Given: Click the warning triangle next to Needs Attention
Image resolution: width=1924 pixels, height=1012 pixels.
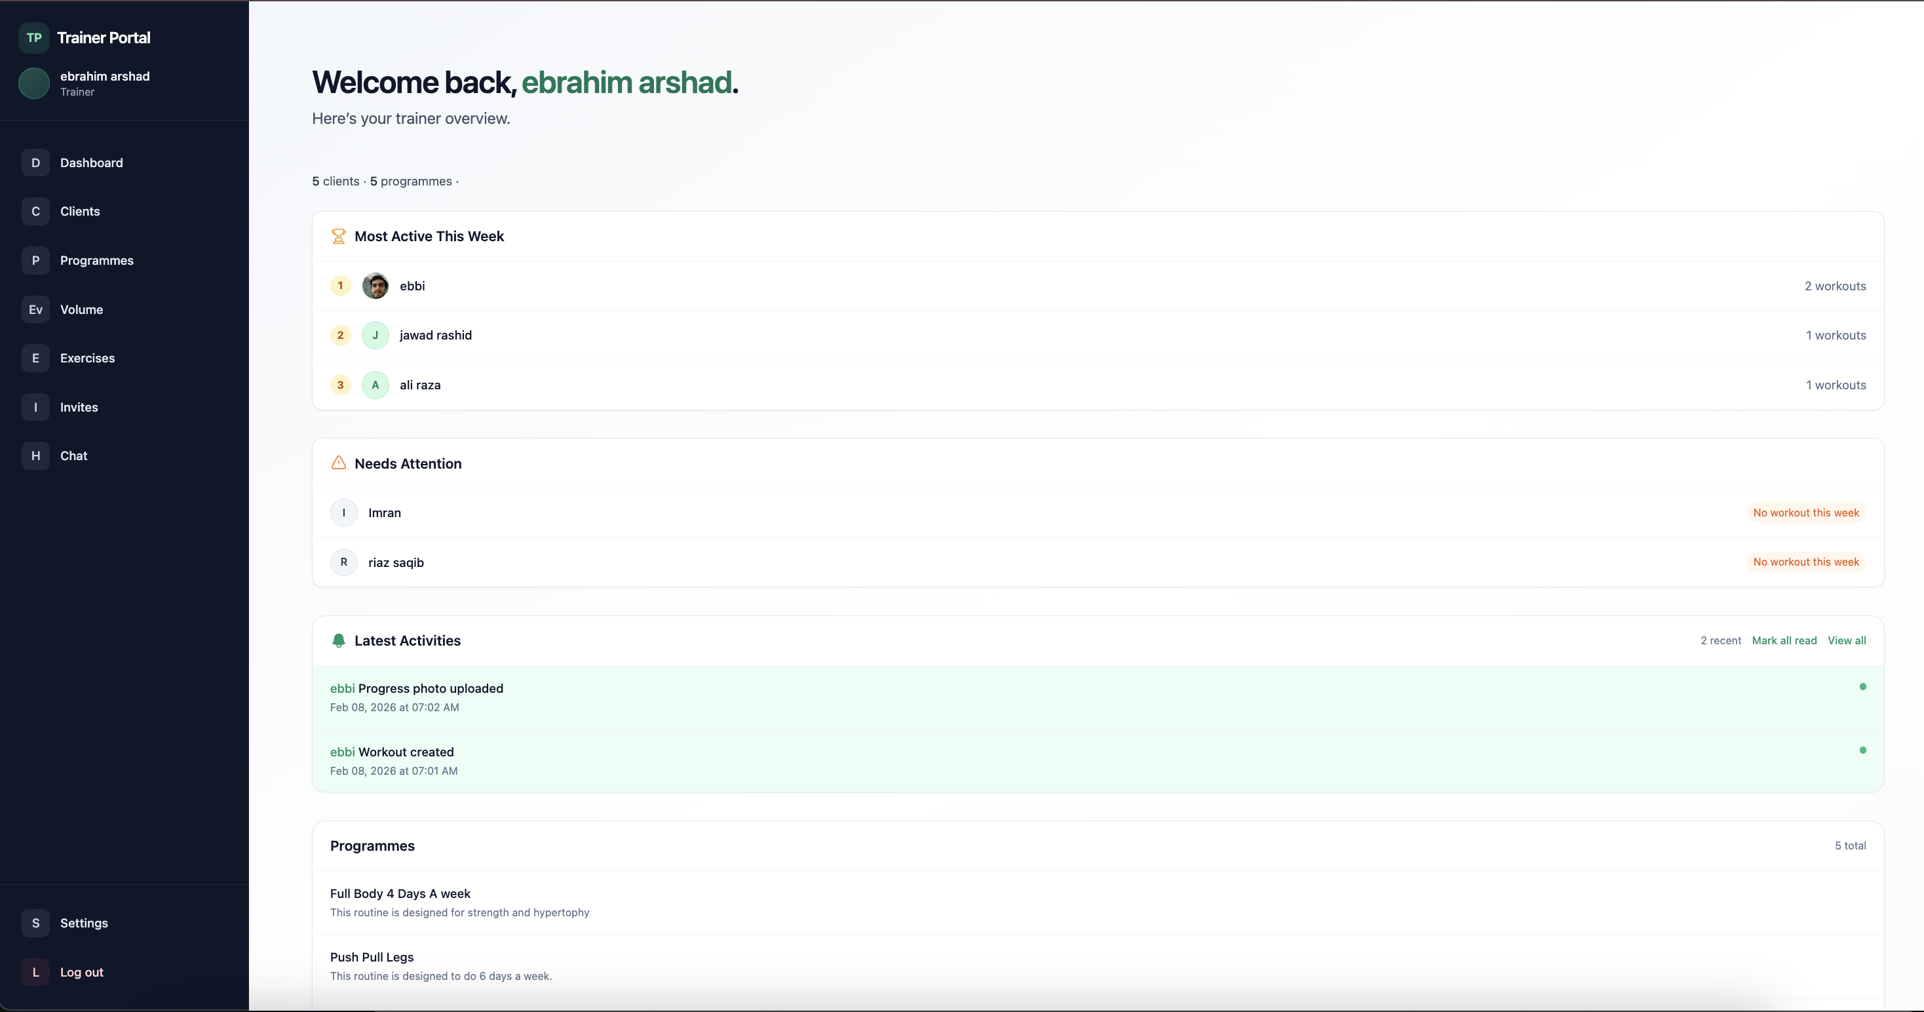Looking at the screenshot, I should pyautogui.click(x=339, y=463).
